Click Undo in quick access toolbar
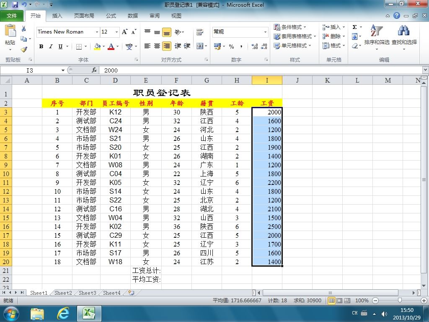This screenshot has height=322, width=429. [24, 5]
